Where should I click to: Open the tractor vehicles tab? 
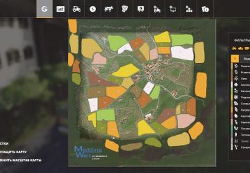tap(77, 9)
